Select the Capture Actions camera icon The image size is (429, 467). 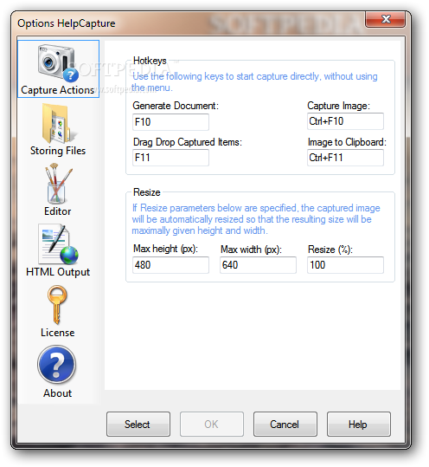[58, 63]
